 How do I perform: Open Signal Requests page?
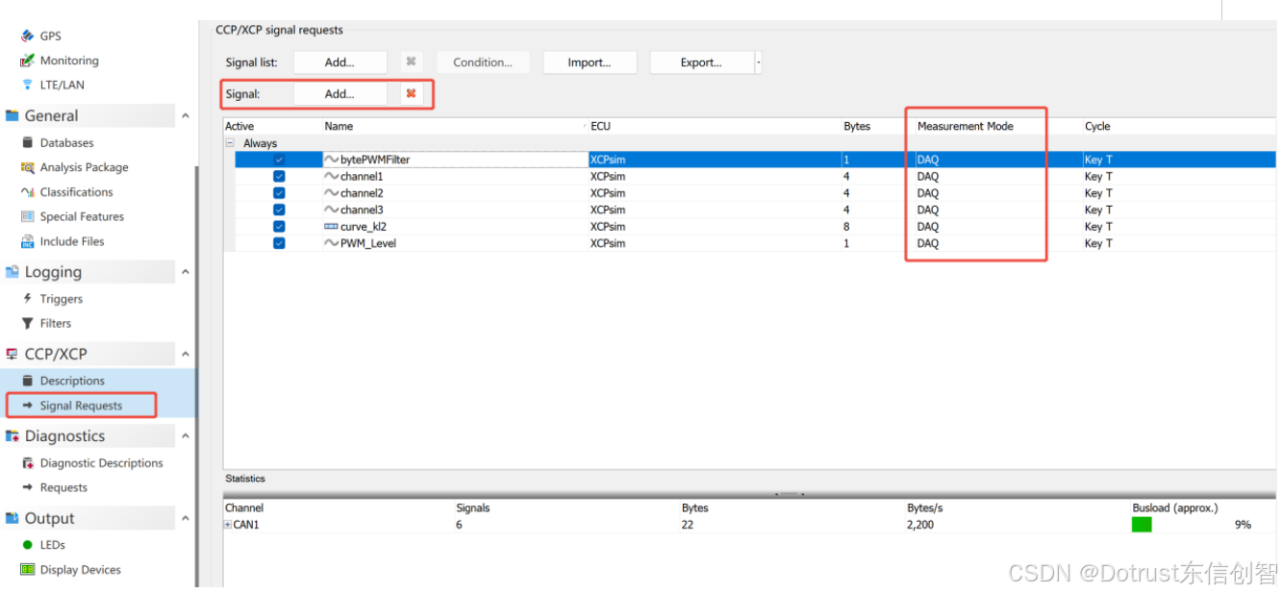click(81, 406)
